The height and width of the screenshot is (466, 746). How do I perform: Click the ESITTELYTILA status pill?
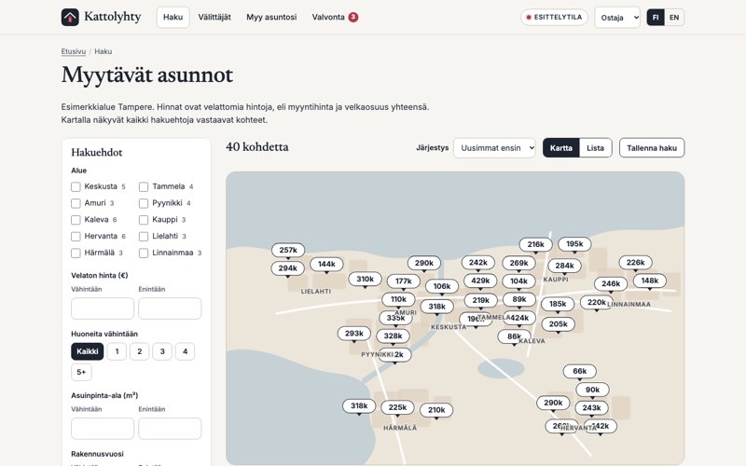coord(554,17)
